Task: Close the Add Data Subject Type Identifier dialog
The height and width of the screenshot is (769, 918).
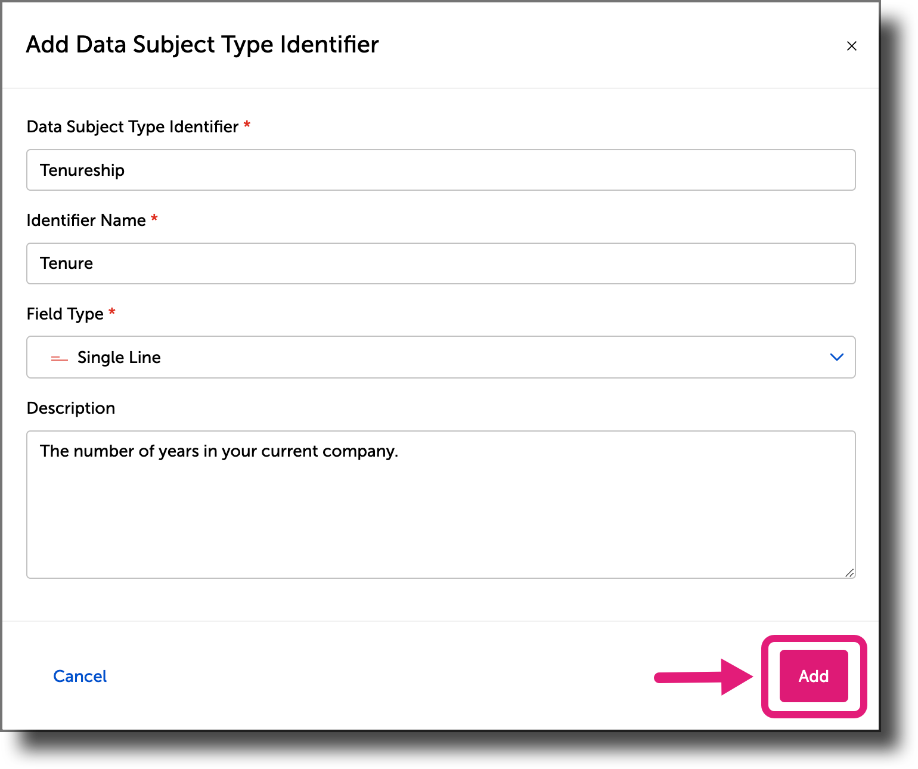Action: point(851,46)
